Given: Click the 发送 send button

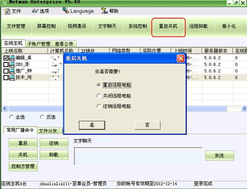Looking at the screenshot, I should [220, 156].
